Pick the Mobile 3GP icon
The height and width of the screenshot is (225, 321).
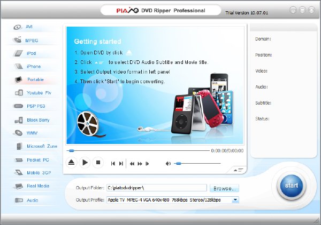point(19,173)
